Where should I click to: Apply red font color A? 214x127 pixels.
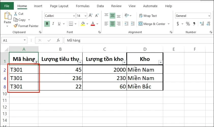click(93, 24)
